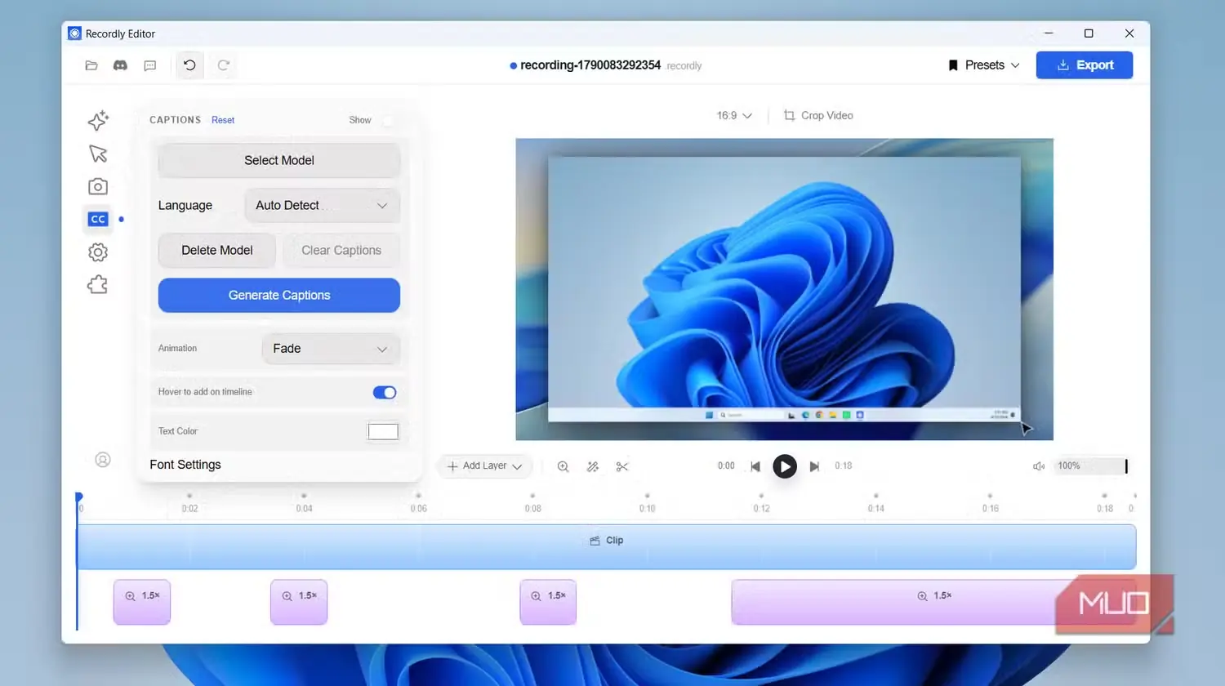Select the first 1.5× zoom segment
1225x686 pixels.
coord(142,603)
